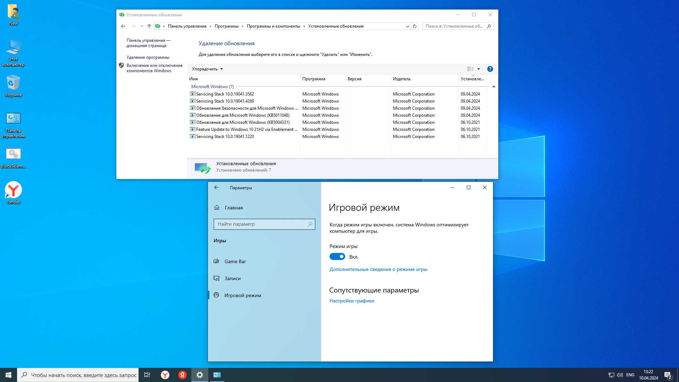The height and width of the screenshot is (382, 679).
Task: Open Task View icon on the taskbar
Action: pos(147,375)
